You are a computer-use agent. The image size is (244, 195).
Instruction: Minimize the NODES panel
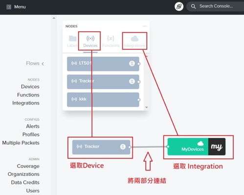click(145, 26)
